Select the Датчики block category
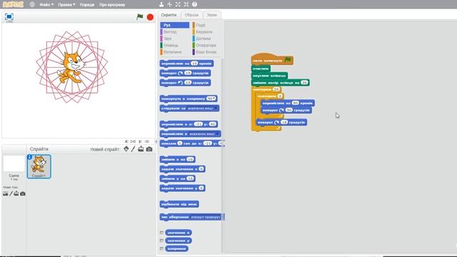Screen dimensions: 457x257 click(x=206, y=39)
